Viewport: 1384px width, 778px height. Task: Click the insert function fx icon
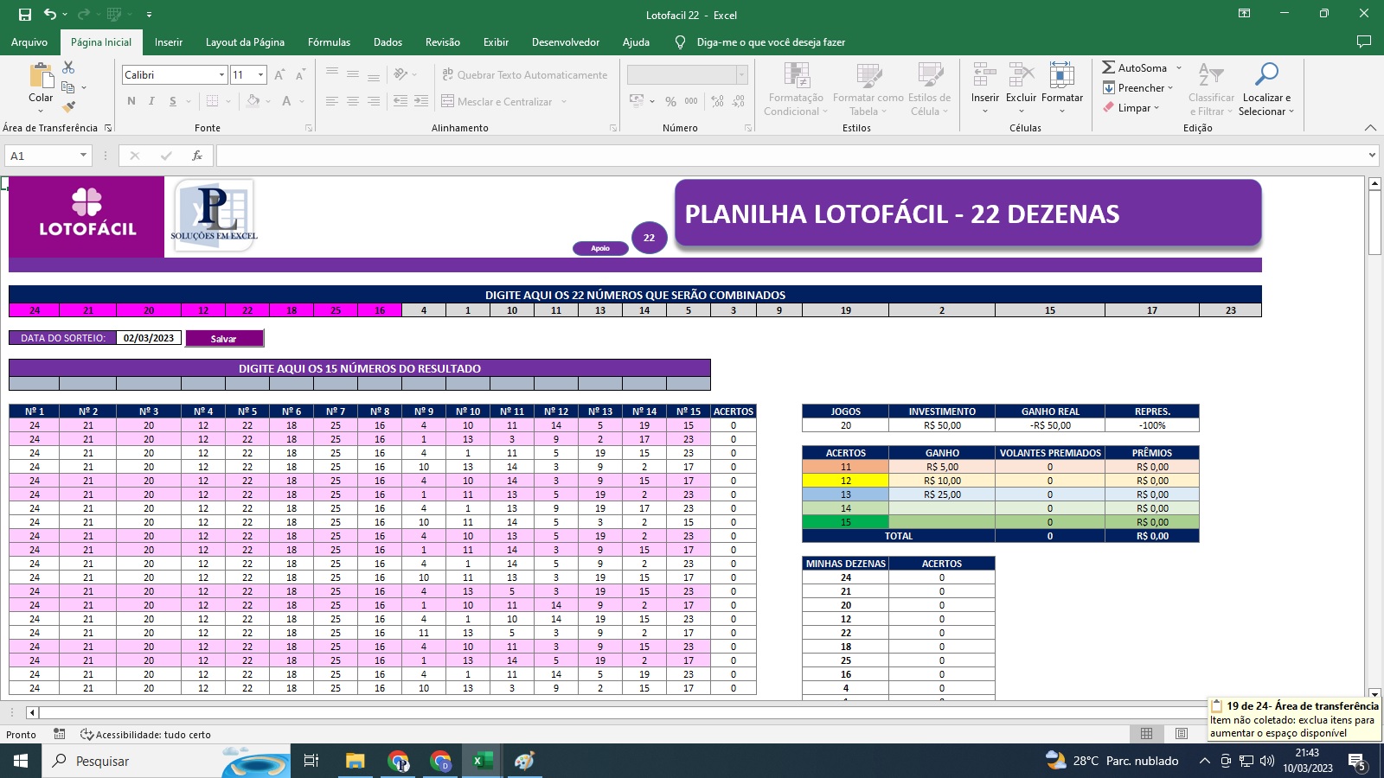coord(197,156)
